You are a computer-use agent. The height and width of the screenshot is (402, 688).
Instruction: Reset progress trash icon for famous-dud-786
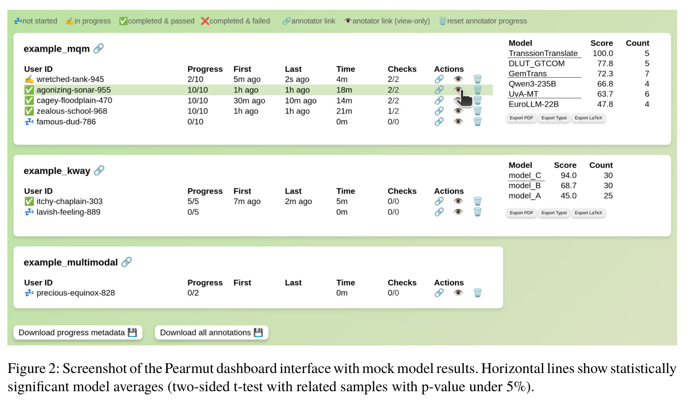click(x=478, y=121)
